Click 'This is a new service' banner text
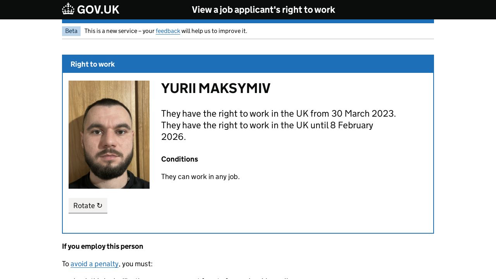This screenshot has height=279, width=496. (x=119, y=31)
